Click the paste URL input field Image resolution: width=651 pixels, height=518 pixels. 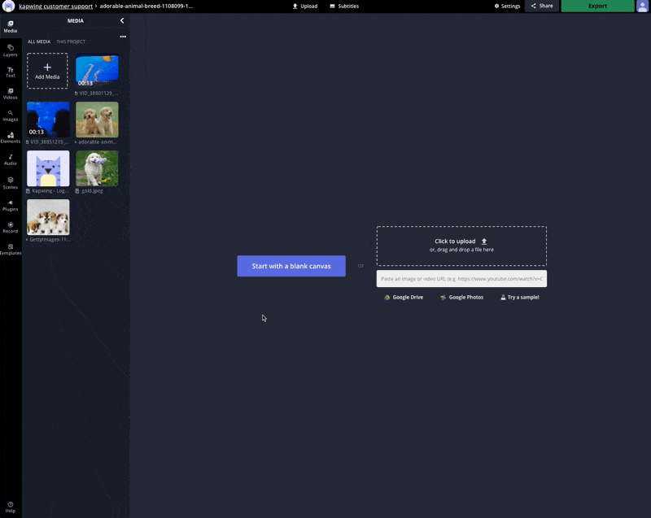(x=461, y=279)
